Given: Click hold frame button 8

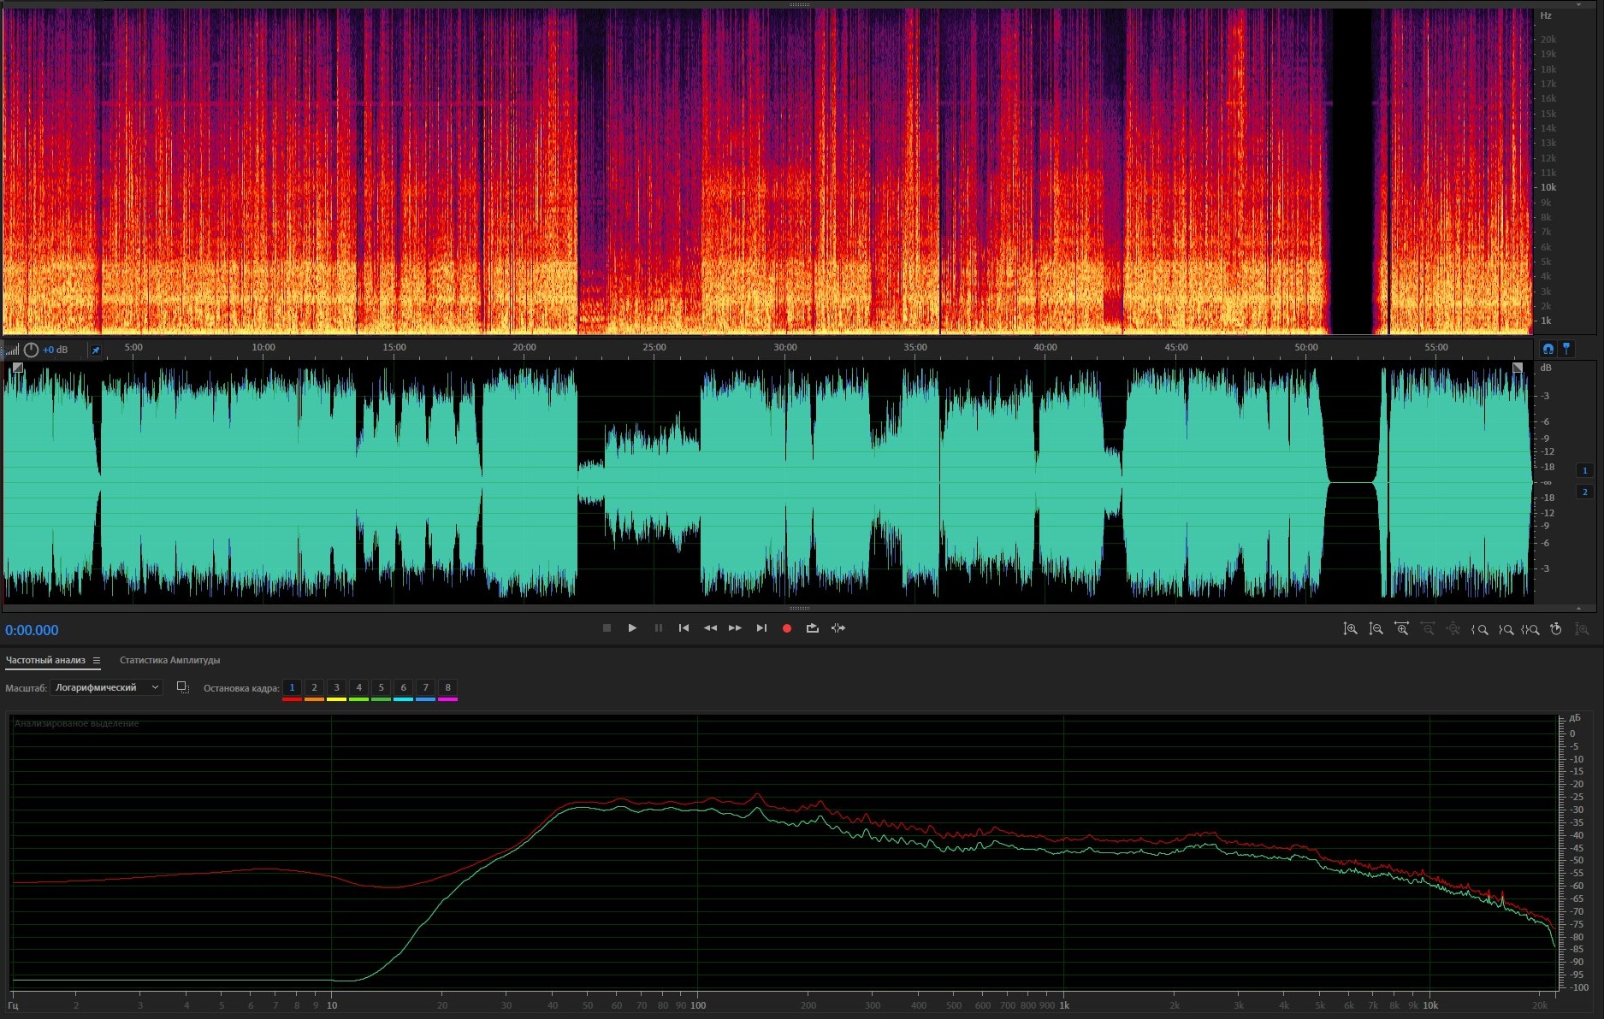Looking at the screenshot, I should tap(447, 687).
